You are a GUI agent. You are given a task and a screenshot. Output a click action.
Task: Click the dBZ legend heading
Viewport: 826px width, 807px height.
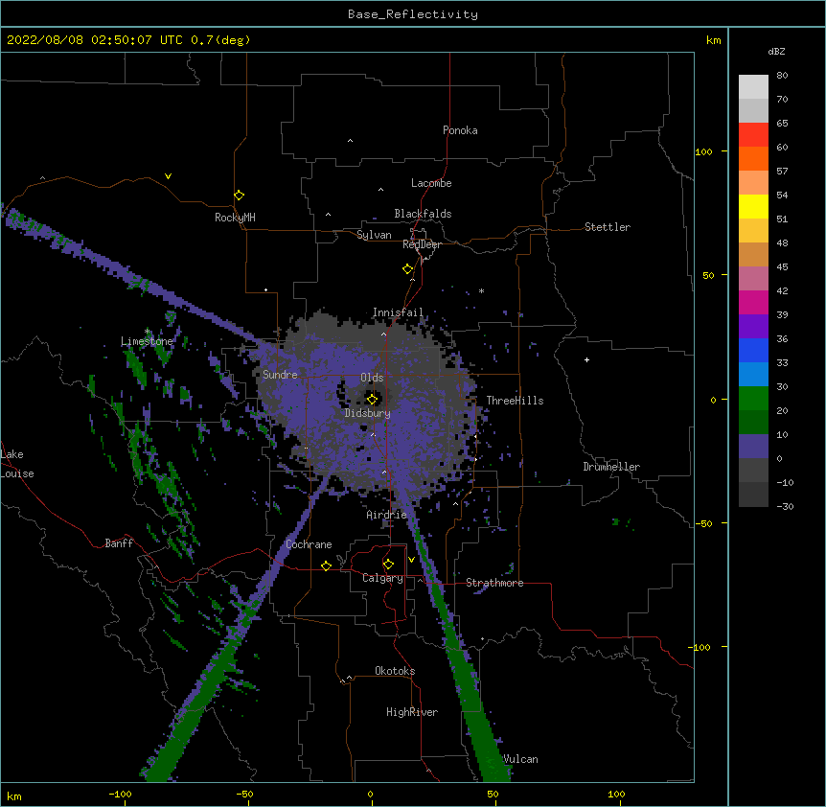click(776, 52)
